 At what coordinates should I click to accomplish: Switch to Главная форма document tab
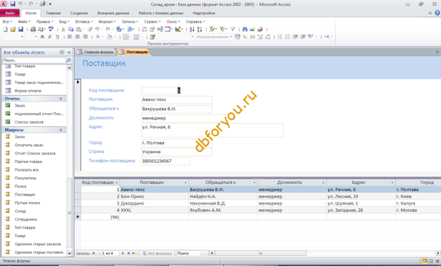click(95, 52)
